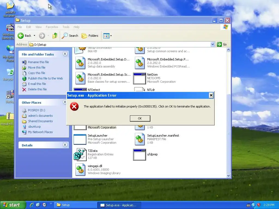Maximize the Setup explorer window

pyautogui.click(x=221, y=20)
